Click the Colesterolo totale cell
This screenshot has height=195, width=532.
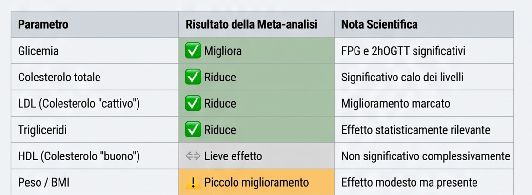coord(95,77)
